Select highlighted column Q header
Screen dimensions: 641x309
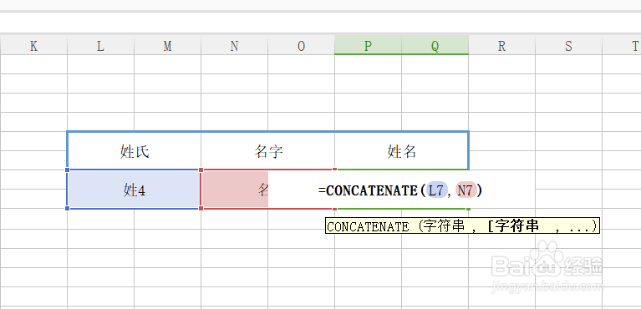[x=435, y=45]
